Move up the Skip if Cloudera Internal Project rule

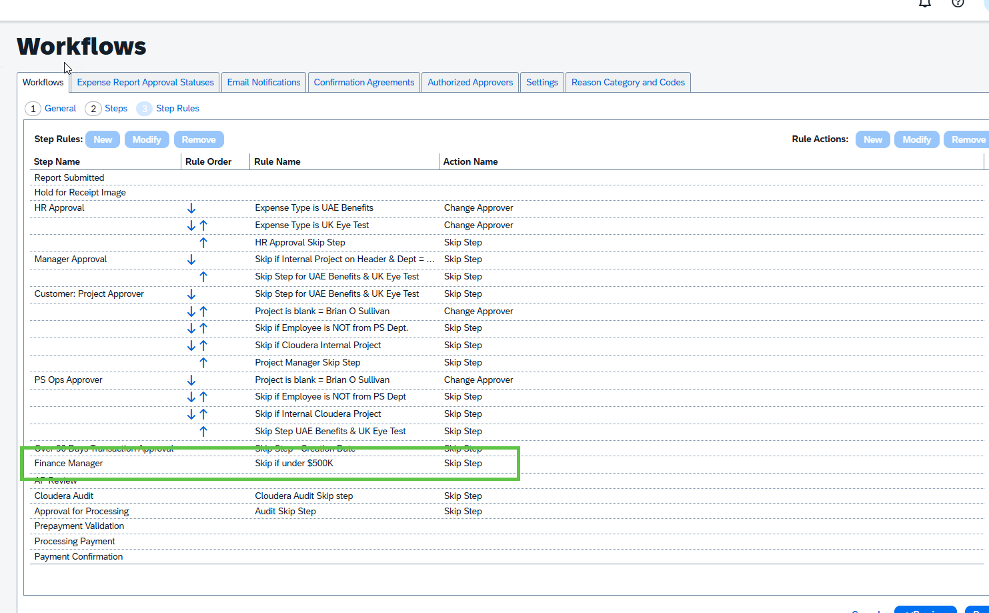pos(203,346)
